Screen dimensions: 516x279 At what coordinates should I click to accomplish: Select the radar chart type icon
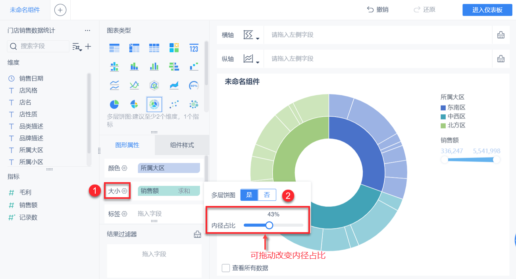click(154, 85)
